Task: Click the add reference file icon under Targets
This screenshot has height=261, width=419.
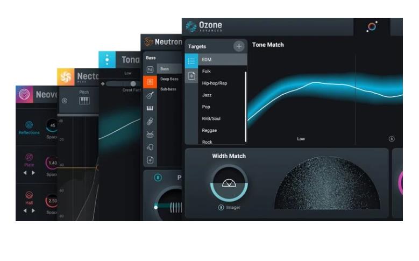Action: [191, 76]
